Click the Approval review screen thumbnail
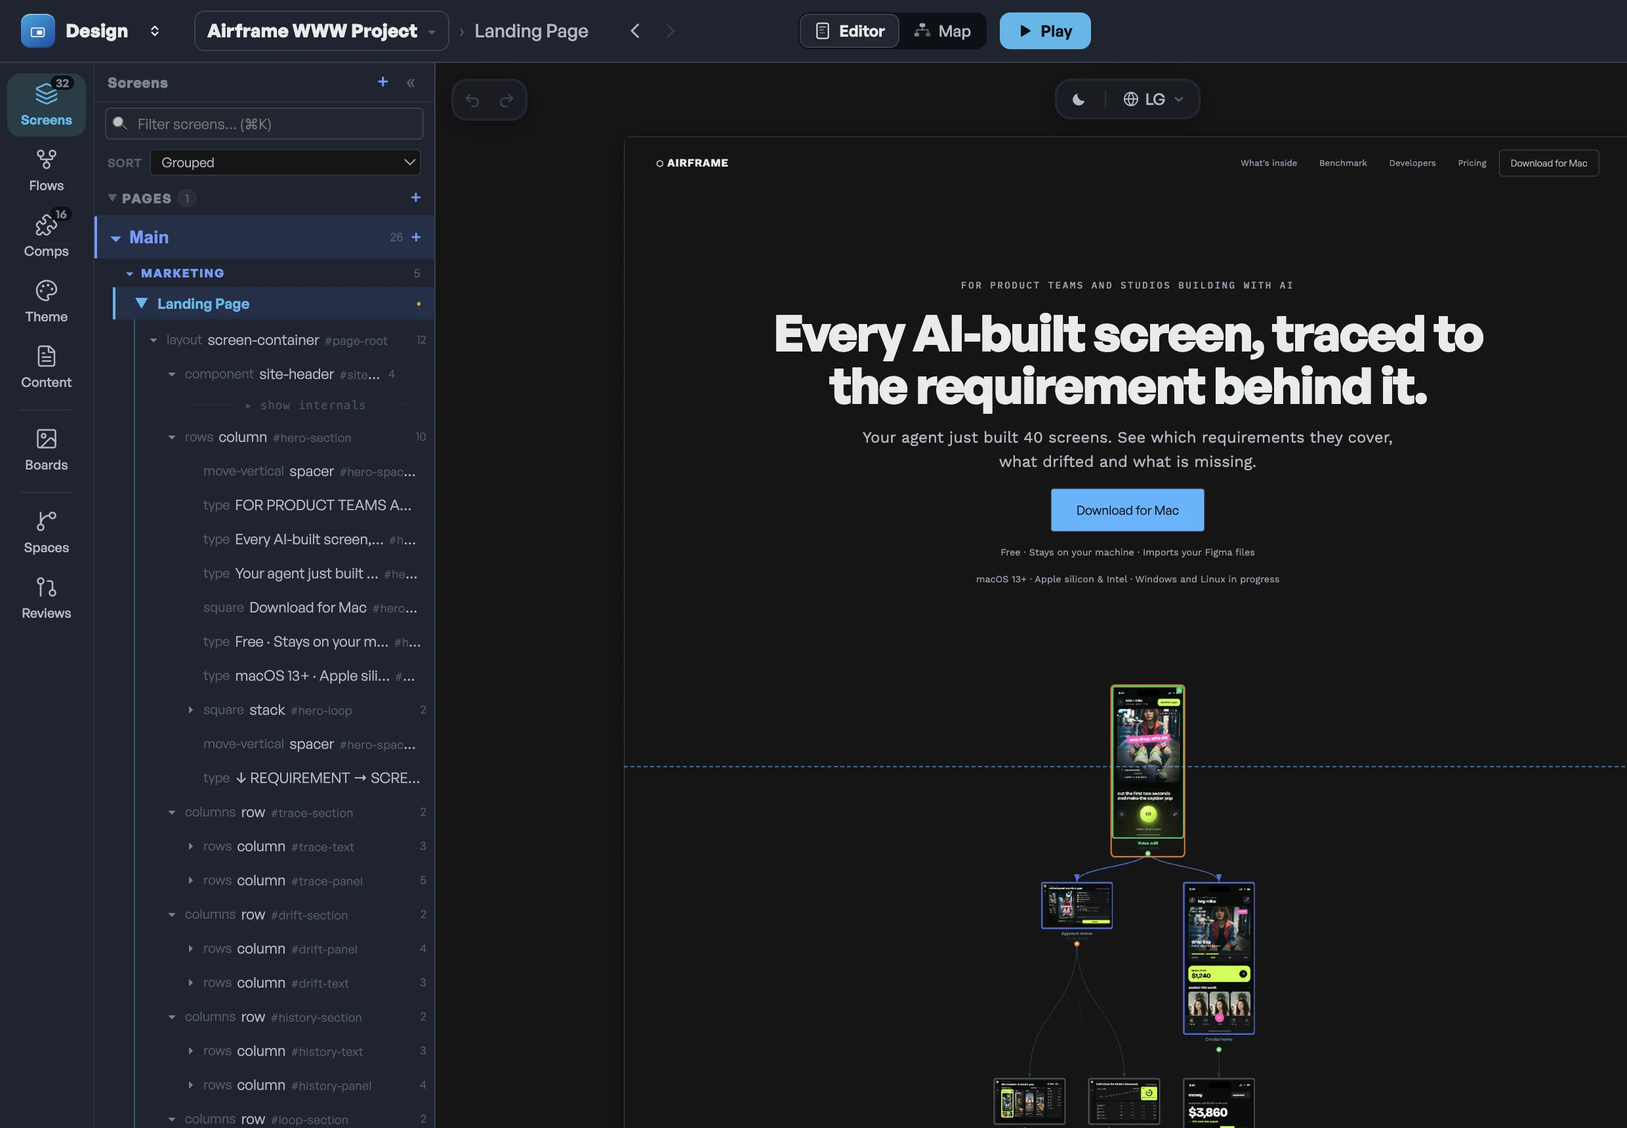The width and height of the screenshot is (1627, 1128). (x=1076, y=906)
